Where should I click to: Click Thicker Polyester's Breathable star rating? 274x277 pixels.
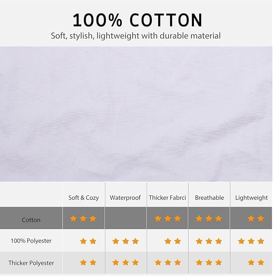click(209, 263)
